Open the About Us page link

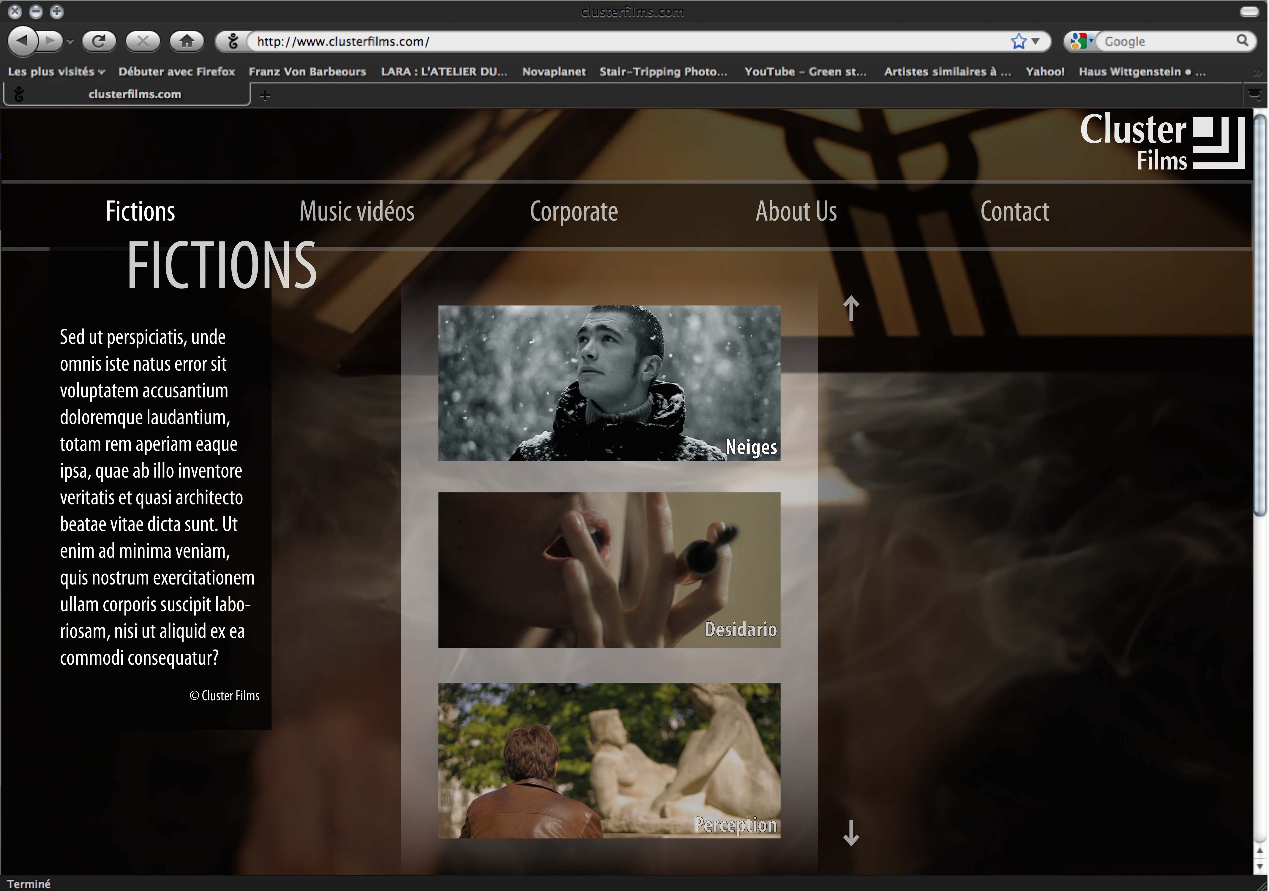796,212
